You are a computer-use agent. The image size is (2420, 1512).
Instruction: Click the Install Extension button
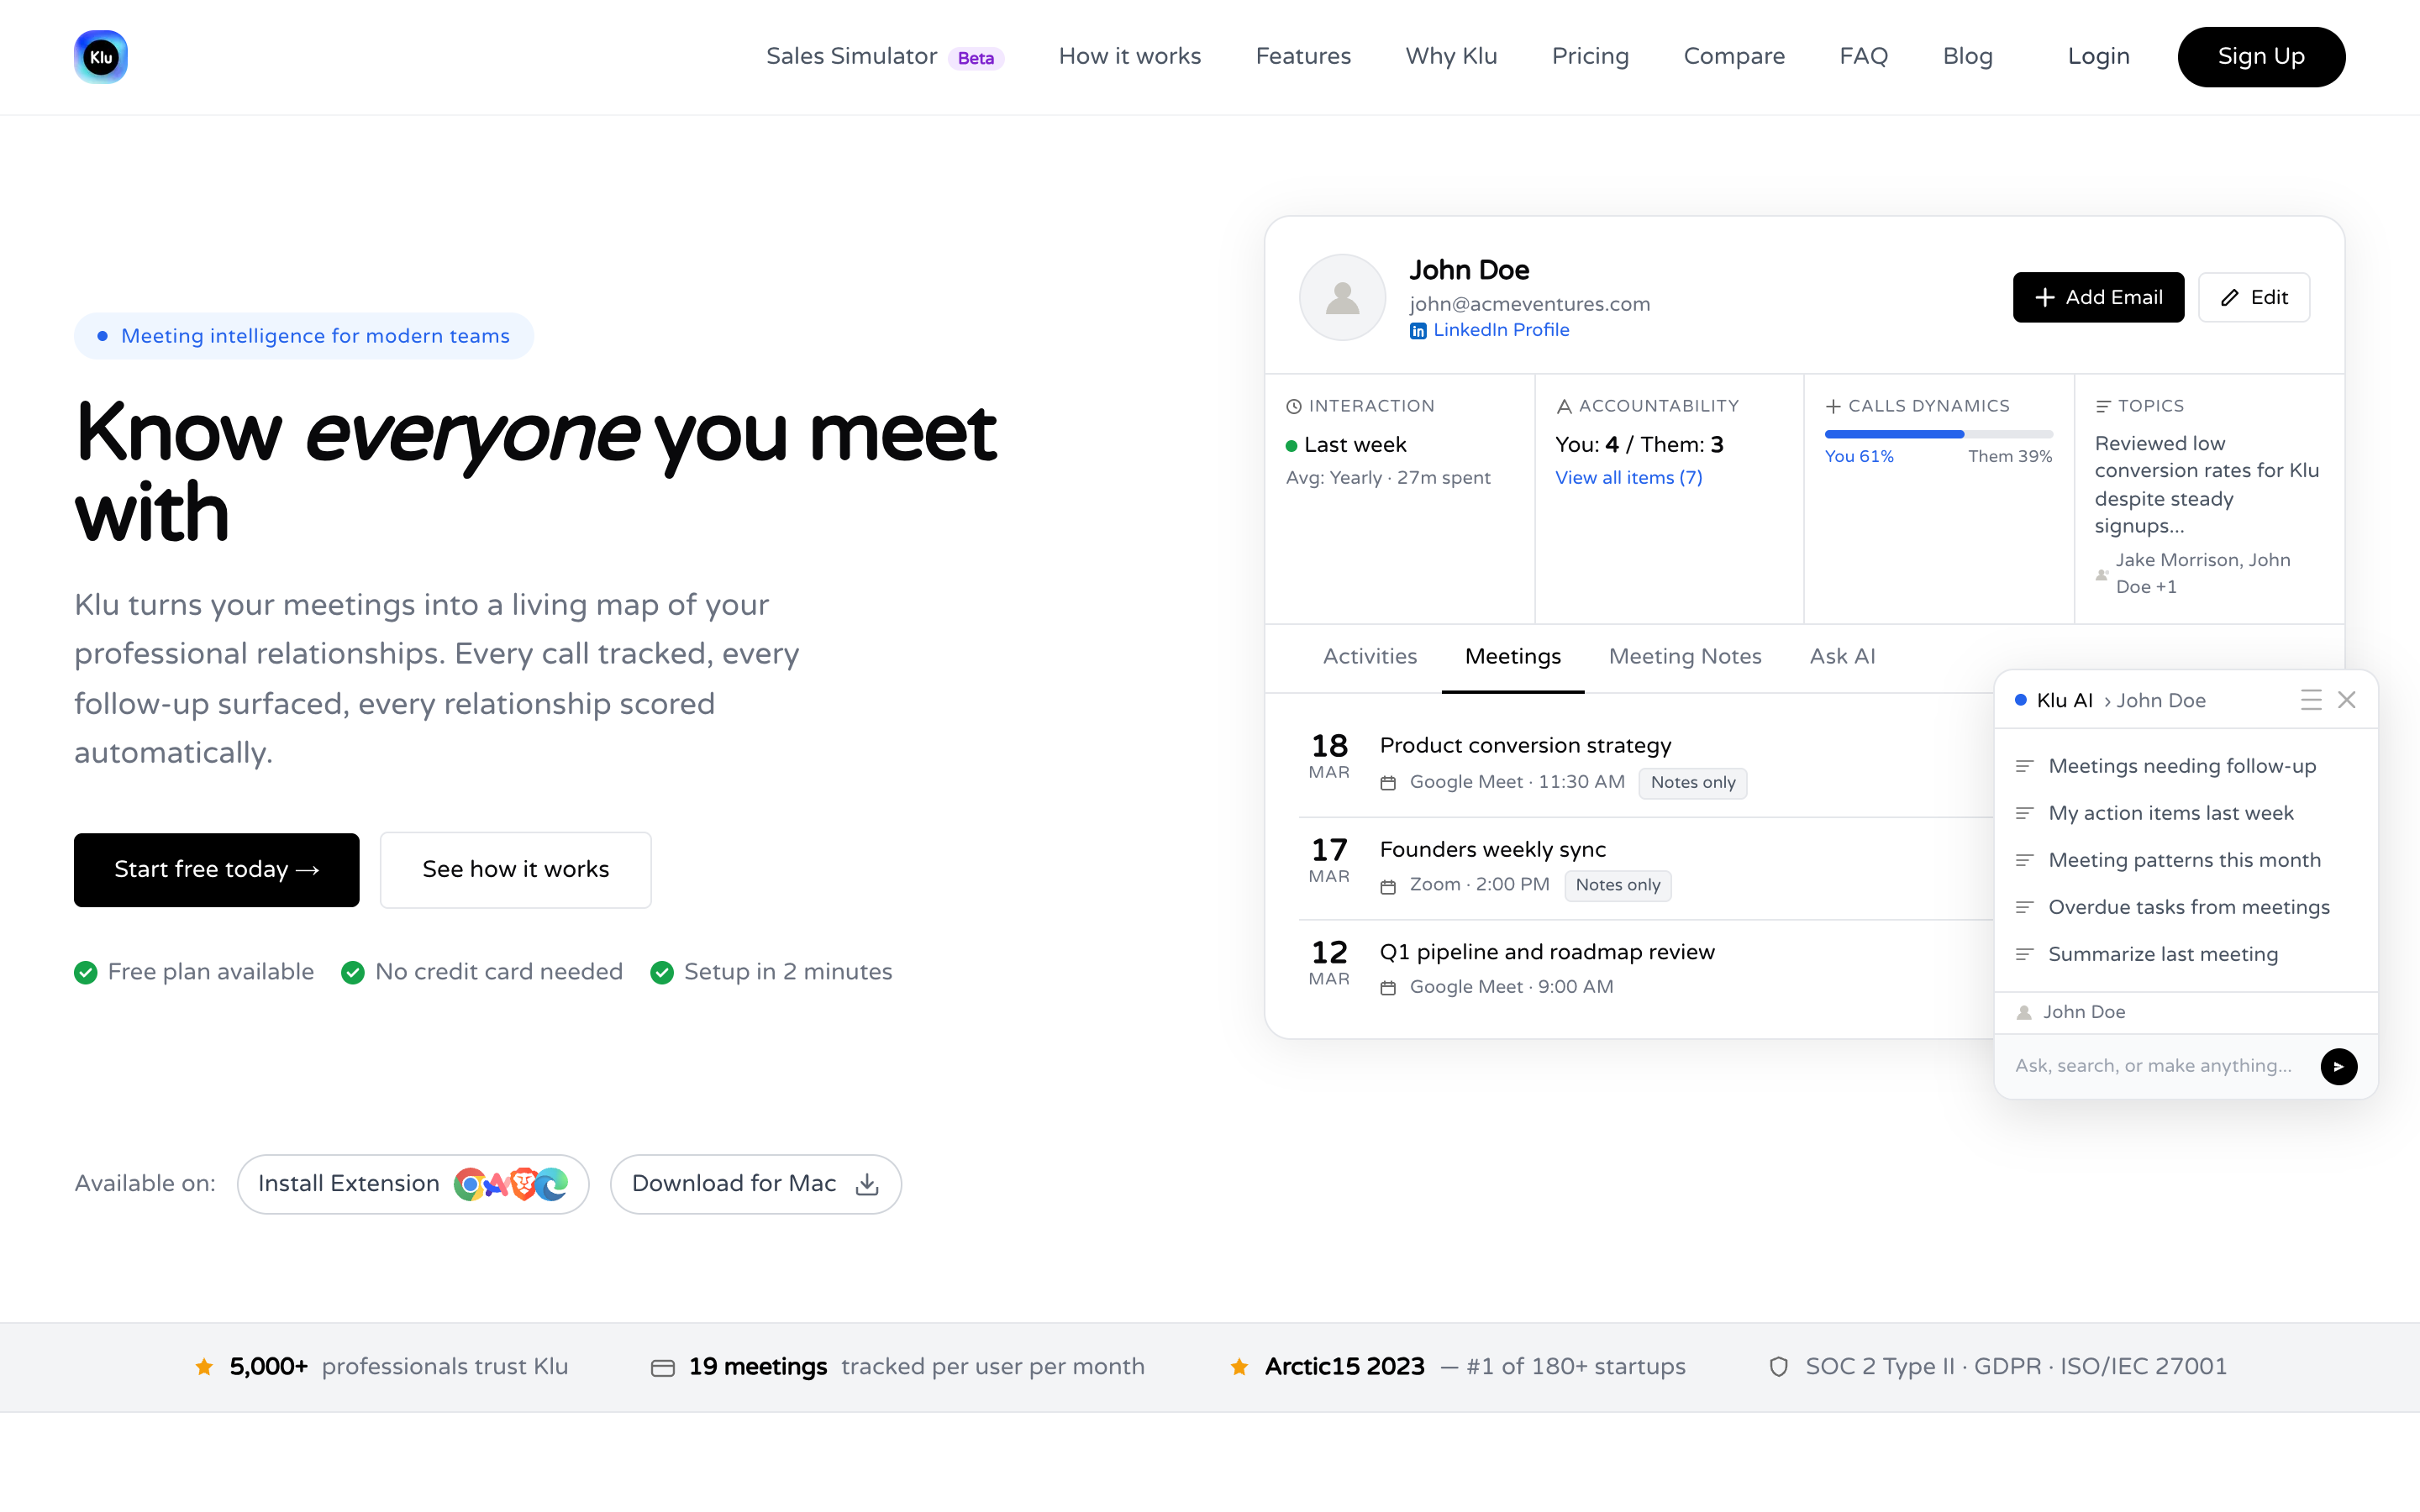[413, 1184]
